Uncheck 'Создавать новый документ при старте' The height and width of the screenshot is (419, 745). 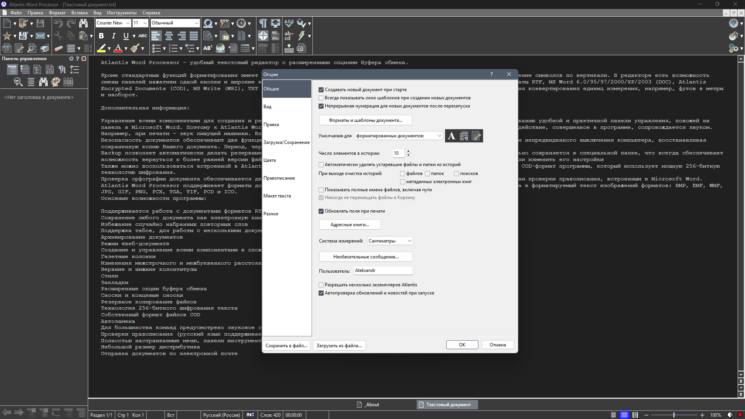pos(321,90)
